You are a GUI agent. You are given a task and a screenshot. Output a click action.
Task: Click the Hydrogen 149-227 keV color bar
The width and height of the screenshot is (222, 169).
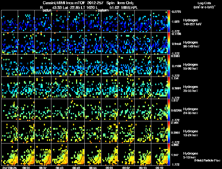coord(169,21)
